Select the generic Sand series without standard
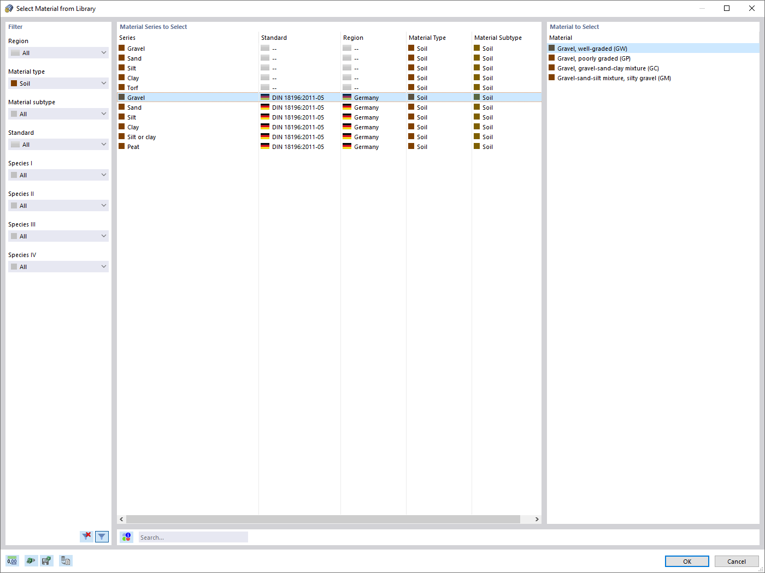 click(329, 58)
